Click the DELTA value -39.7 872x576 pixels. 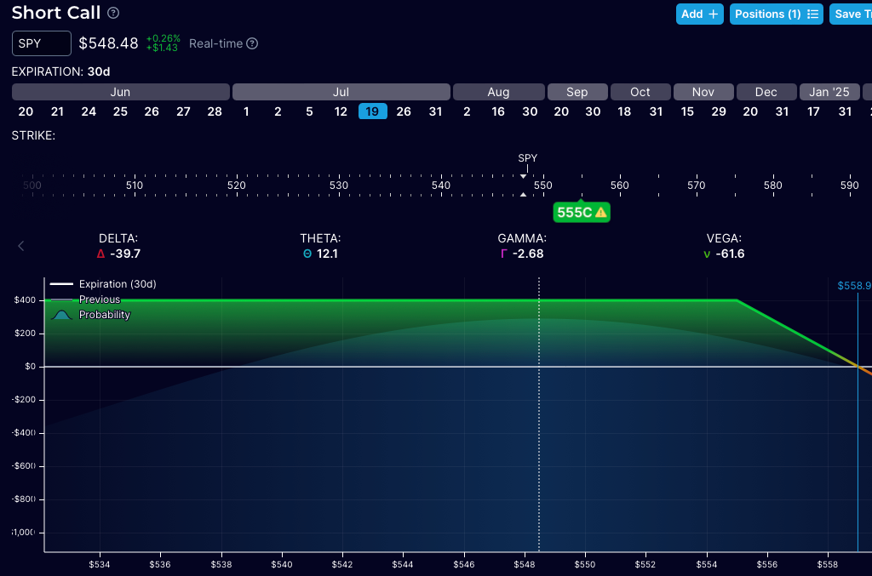[x=126, y=254]
